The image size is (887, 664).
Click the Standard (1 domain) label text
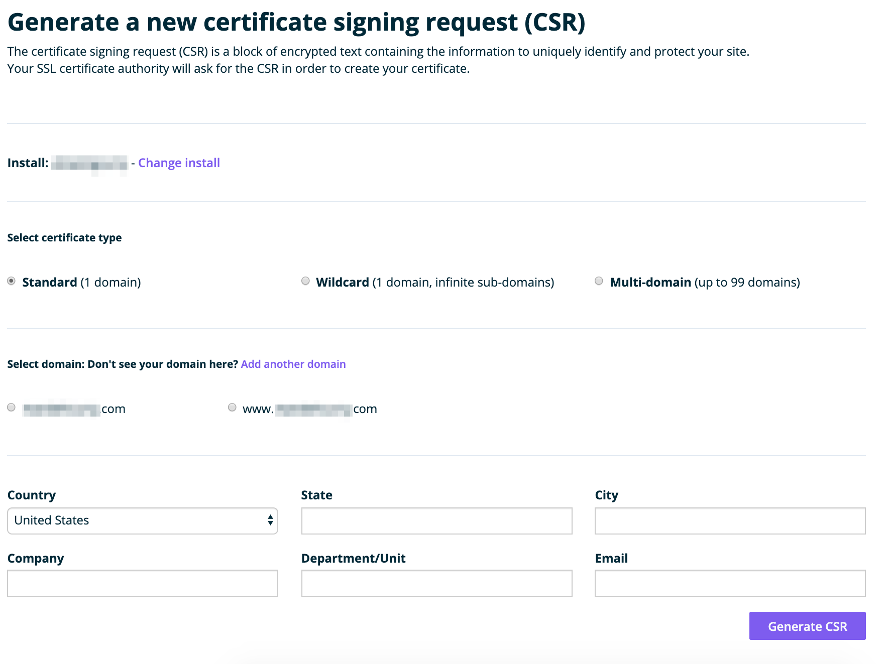(x=81, y=283)
